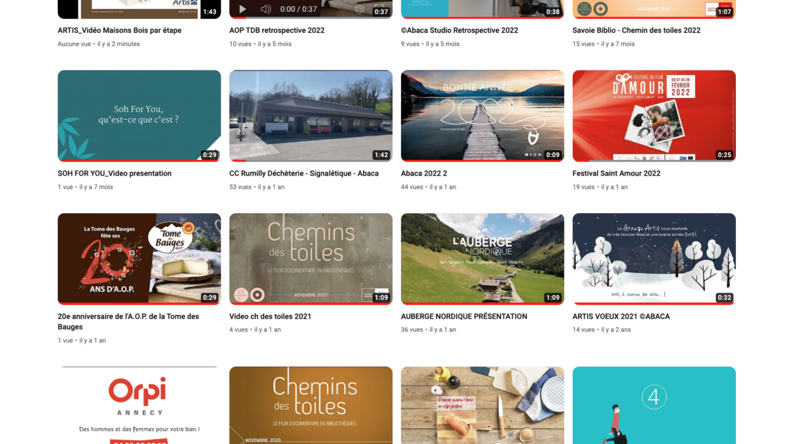Click the 1:42 duration badge on CC Rumilly
The width and height of the screenshot is (790, 444).
tap(381, 155)
